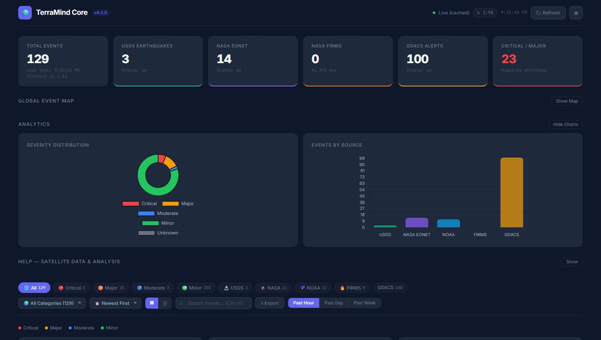The height and width of the screenshot is (340, 601).
Task: Click the severity distribution donut chart
Action: [x=158, y=175]
